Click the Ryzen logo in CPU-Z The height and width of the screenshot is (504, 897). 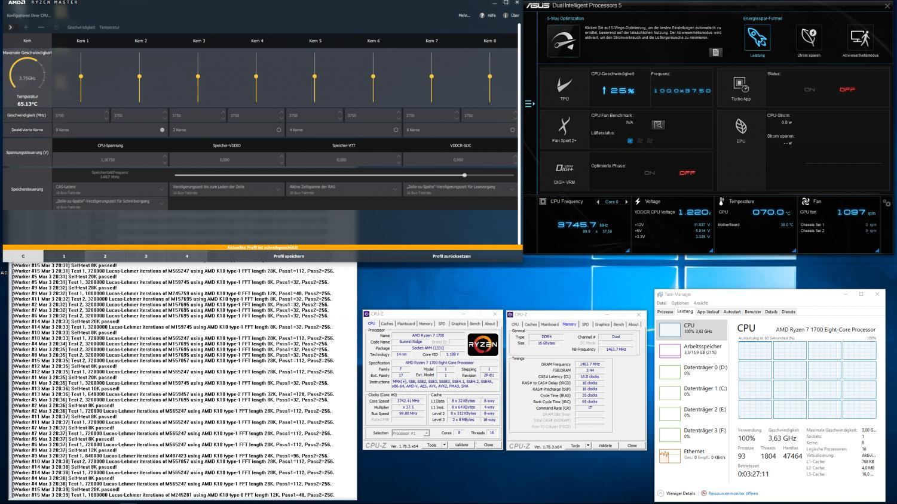tap(482, 345)
